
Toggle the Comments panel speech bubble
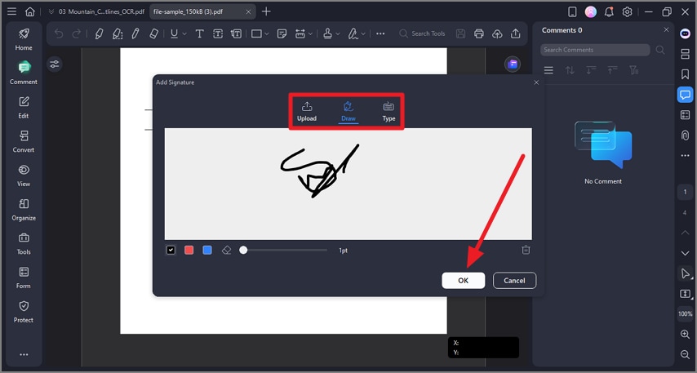pyautogui.click(x=685, y=95)
